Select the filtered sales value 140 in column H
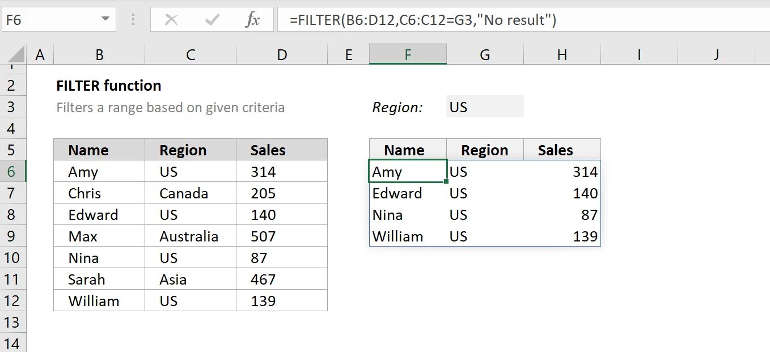 point(562,193)
